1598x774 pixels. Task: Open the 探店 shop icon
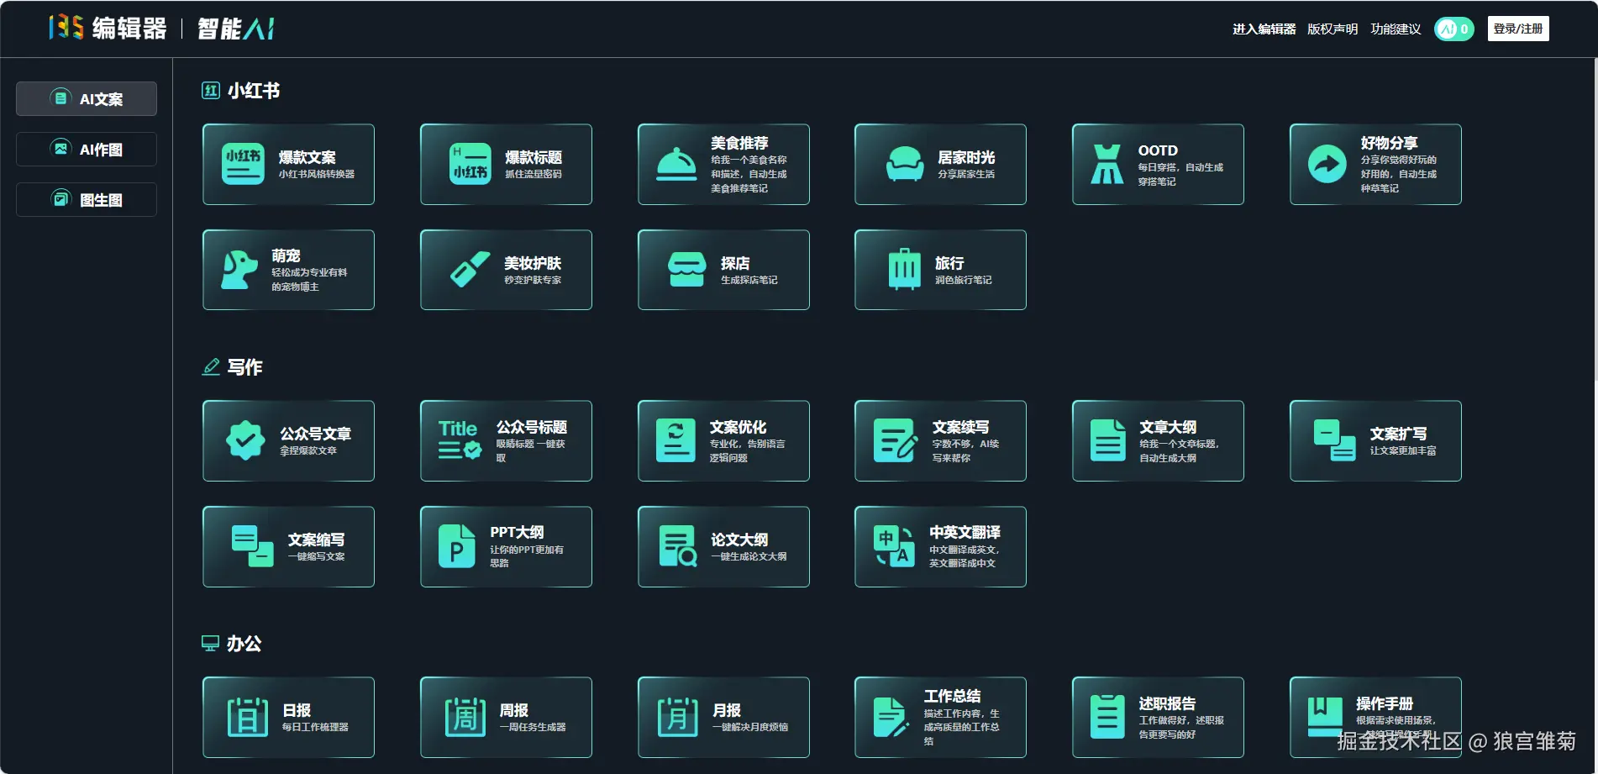[687, 270]
